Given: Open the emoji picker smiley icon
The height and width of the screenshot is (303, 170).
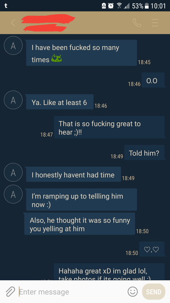Looking at the screenshot, I should coord(133,292).
